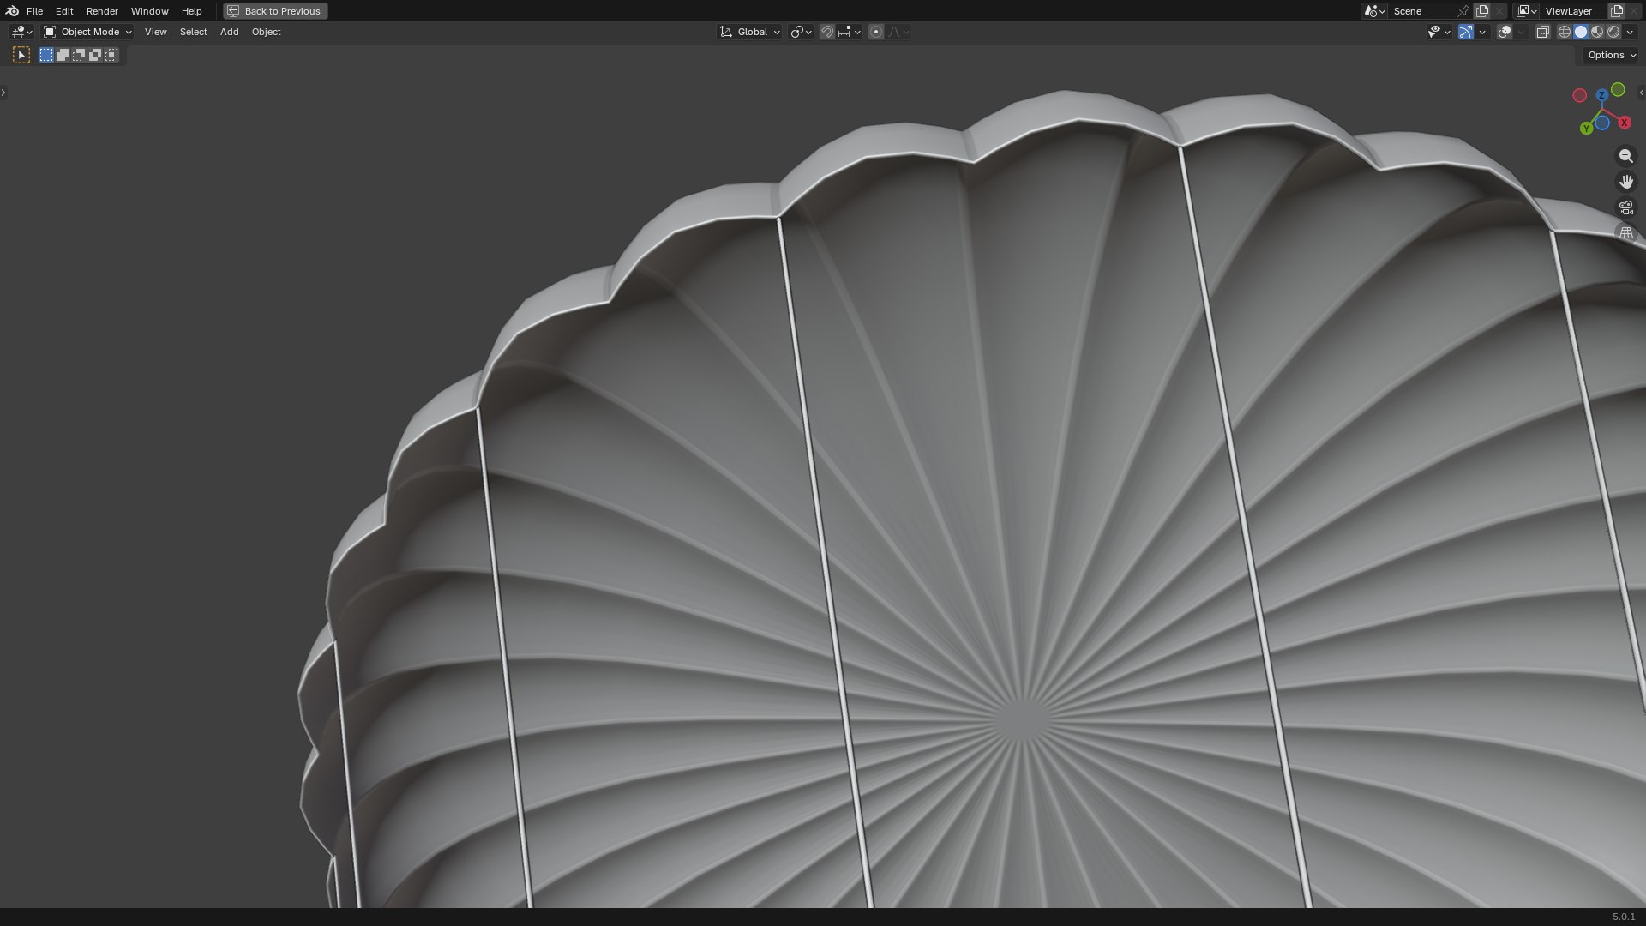Image resolution: width=1646 pixels, height=926 pixels.
Task: Choose the Intersect selection mode icon
Action: [111, 55]
